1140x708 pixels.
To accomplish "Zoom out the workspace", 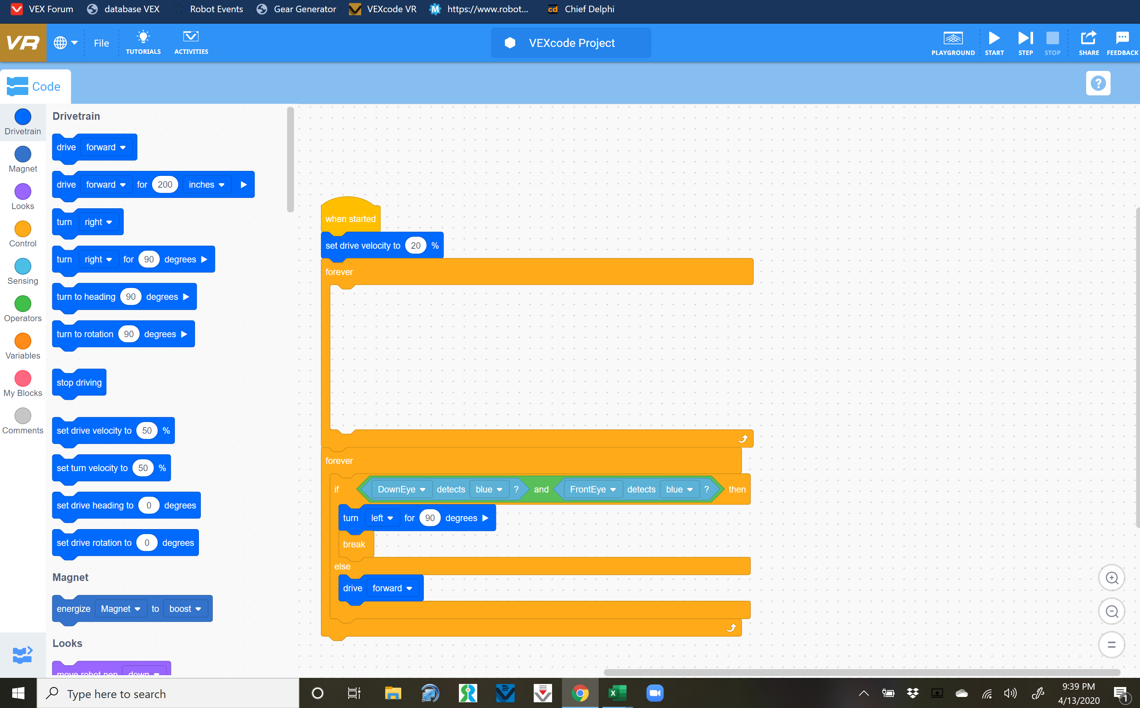I will (1111, 611).
